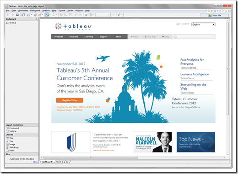
Task: Open the Fit view icon dropdown arrow
Action: pos(93,15)
